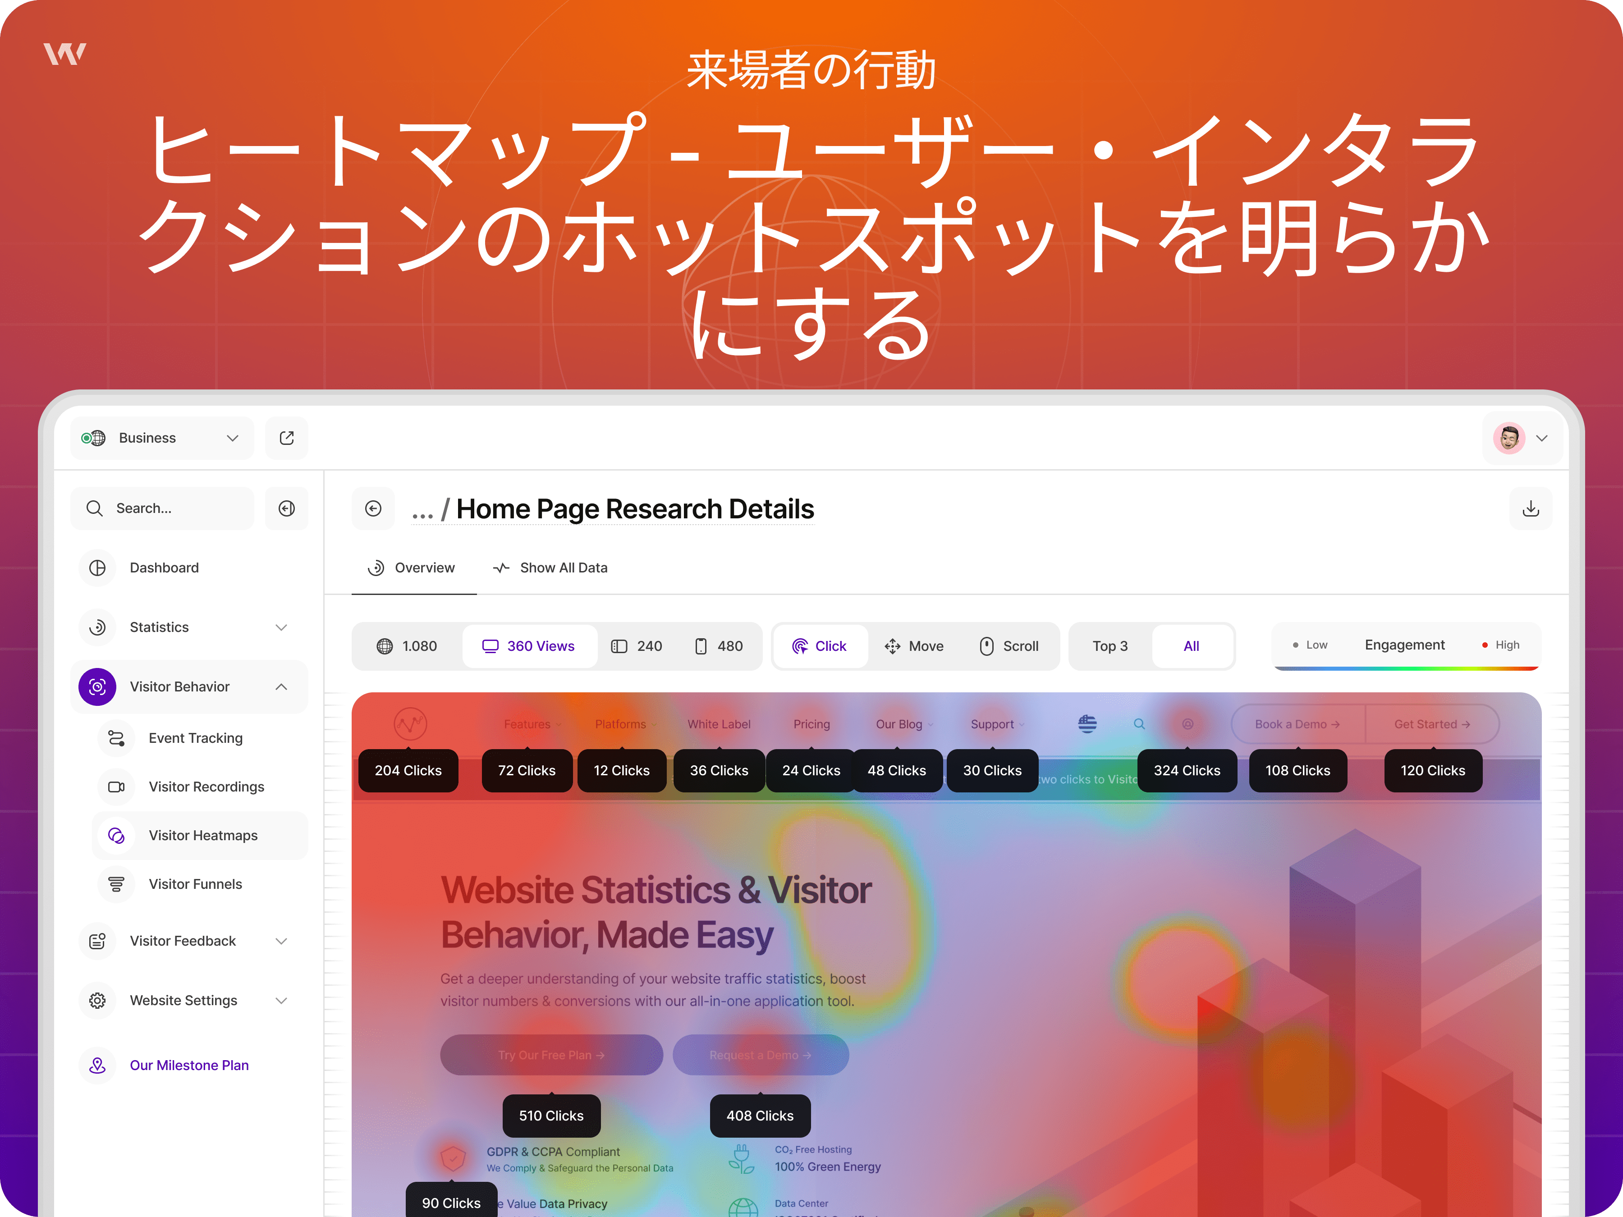Viewport: 1623px width, 1217px height.
Task: Expand the Website Settings section chevron
Action: (281, 1001)
